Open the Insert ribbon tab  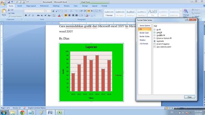[x=20, y=6]
